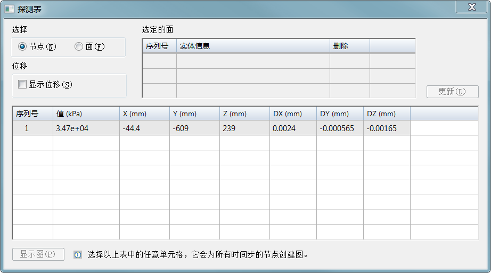Click the info icon beside the hint text
The height and width of the screenshot is (273, 491).
point(78,255)
